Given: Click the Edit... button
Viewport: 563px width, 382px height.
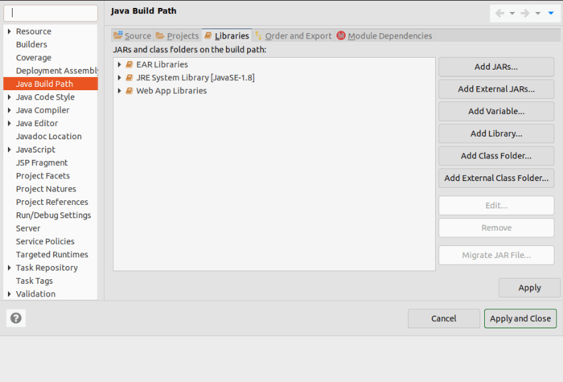Looking at the screenshot, I should 496,206.
